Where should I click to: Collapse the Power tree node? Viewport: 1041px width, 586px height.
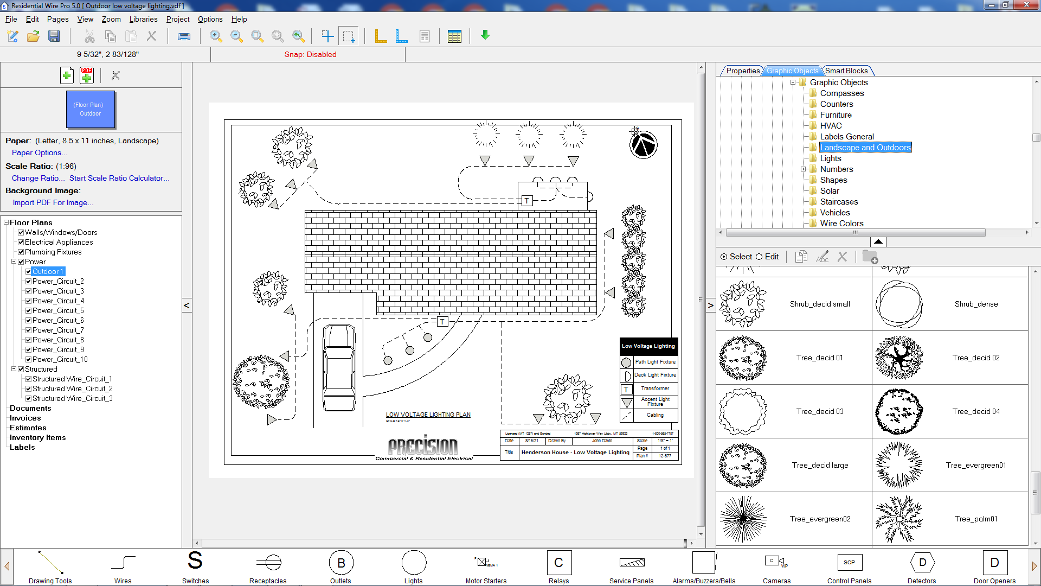coord(14,262)
